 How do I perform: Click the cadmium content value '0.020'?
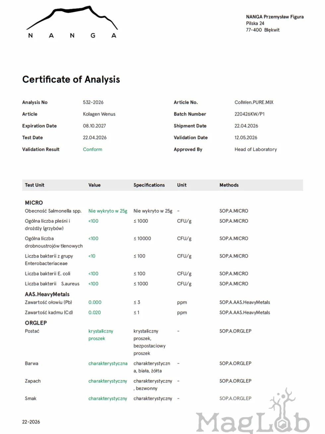coord(95,313)
